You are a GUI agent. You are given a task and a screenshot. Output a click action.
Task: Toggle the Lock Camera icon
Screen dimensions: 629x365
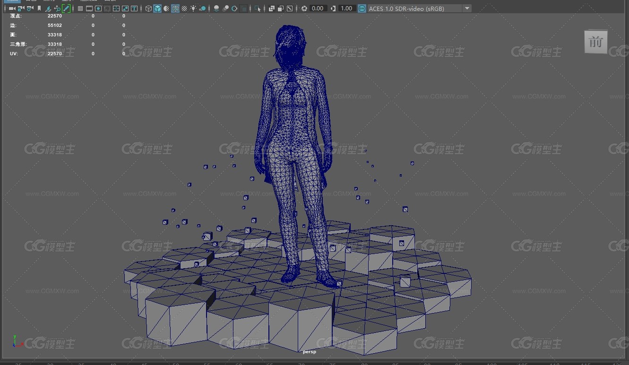[21, 8]
